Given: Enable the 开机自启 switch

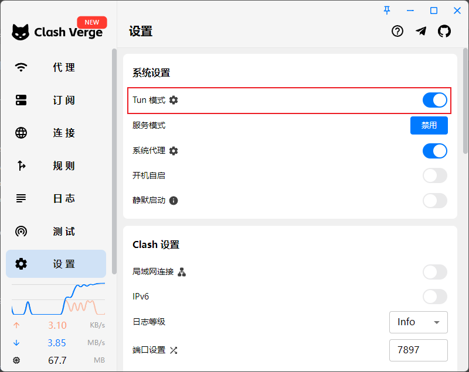Looking at the screenshot, I should tap(434, 175).
